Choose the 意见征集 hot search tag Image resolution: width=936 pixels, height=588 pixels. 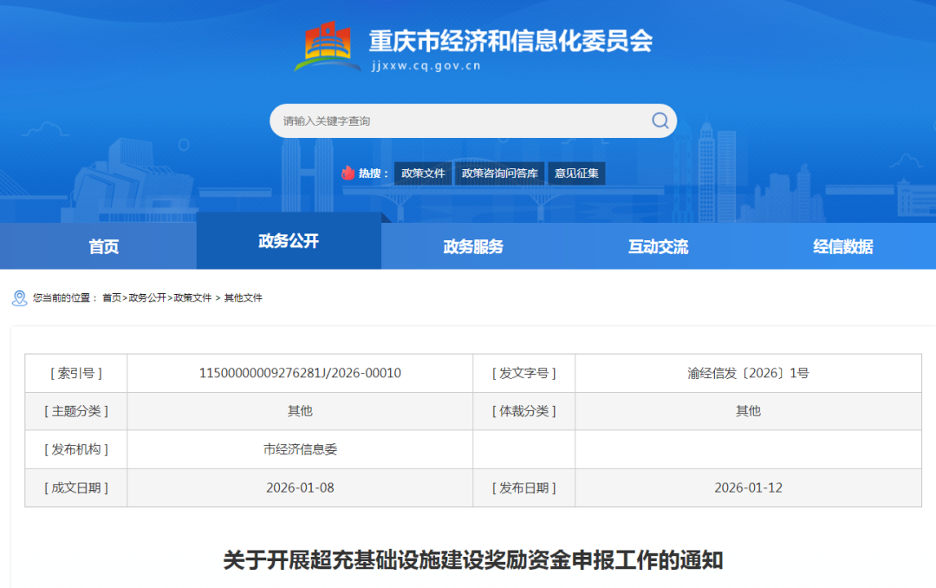click(x=576, y=173)
